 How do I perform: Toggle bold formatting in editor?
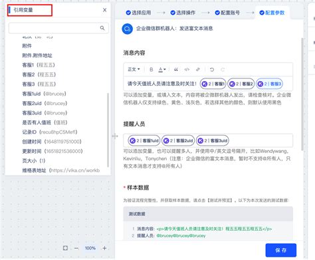pyautogui.click(x=152, y=70)
